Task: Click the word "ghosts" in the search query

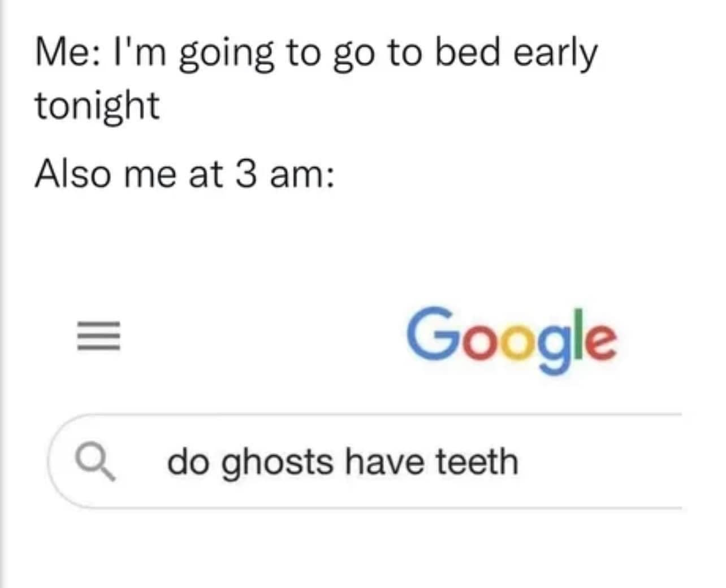Action: [x=276, y=463]
